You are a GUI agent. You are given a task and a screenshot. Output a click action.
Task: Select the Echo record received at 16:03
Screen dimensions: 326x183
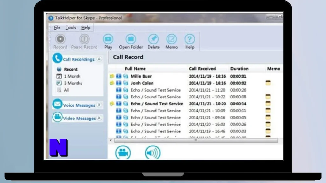click(195, 124)
